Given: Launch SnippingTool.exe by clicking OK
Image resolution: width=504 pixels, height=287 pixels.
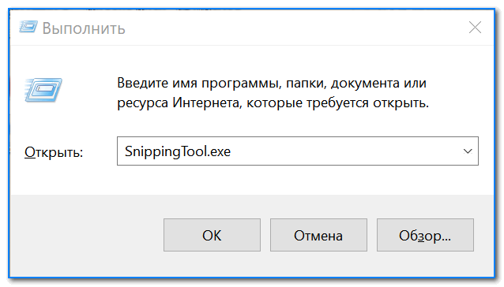Looking at the screenshot, I should point(212,235).
